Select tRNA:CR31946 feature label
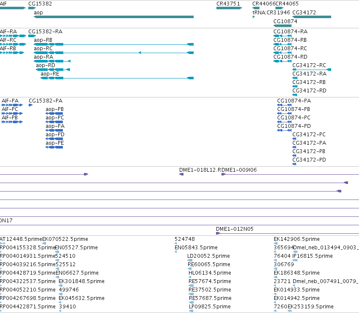This screenshot has width=359, height=313. pyautogui.click(x=271, y=12)
